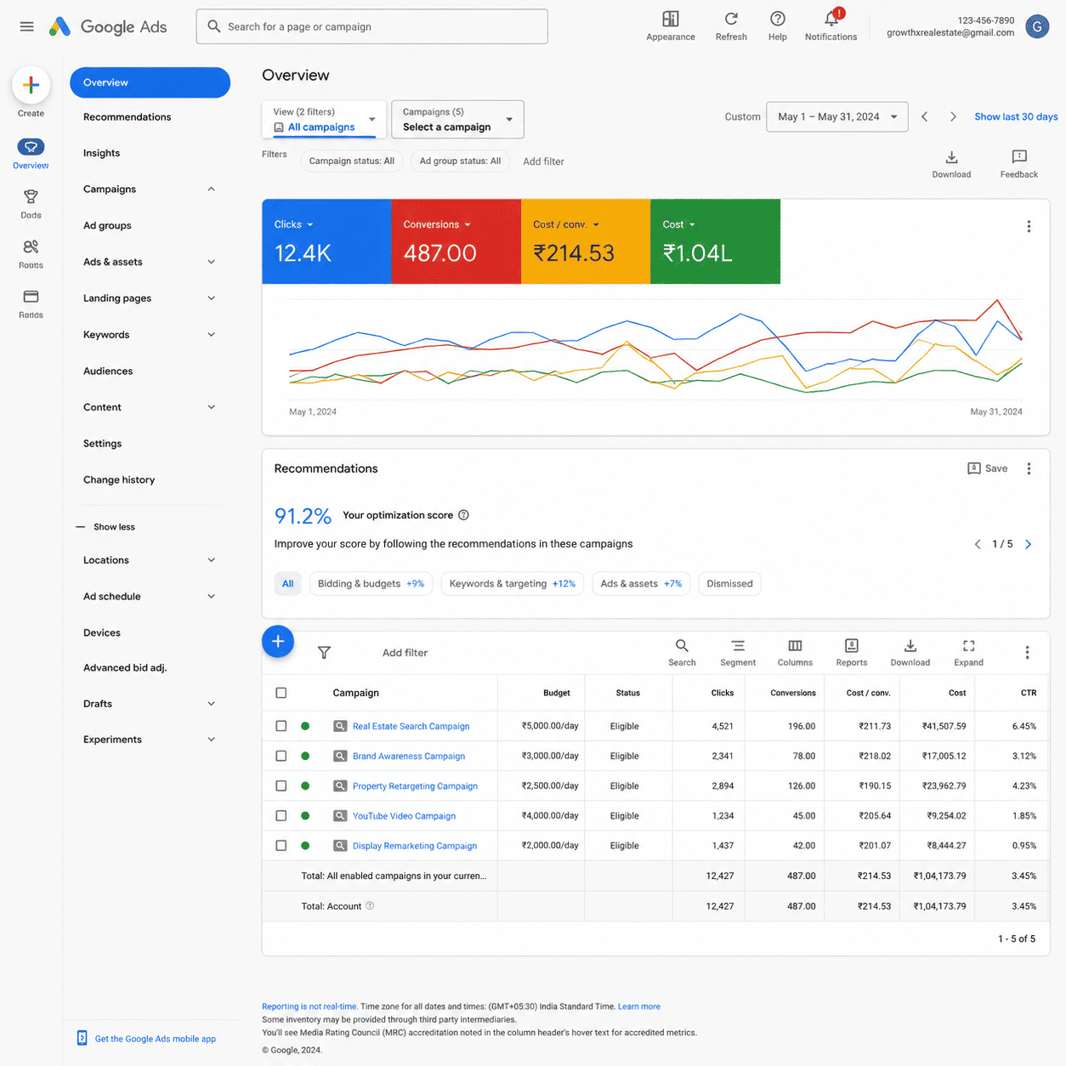Change the Cost / conv. scorecard dropdown
Screen dimensions: 1066x1066
566,224
